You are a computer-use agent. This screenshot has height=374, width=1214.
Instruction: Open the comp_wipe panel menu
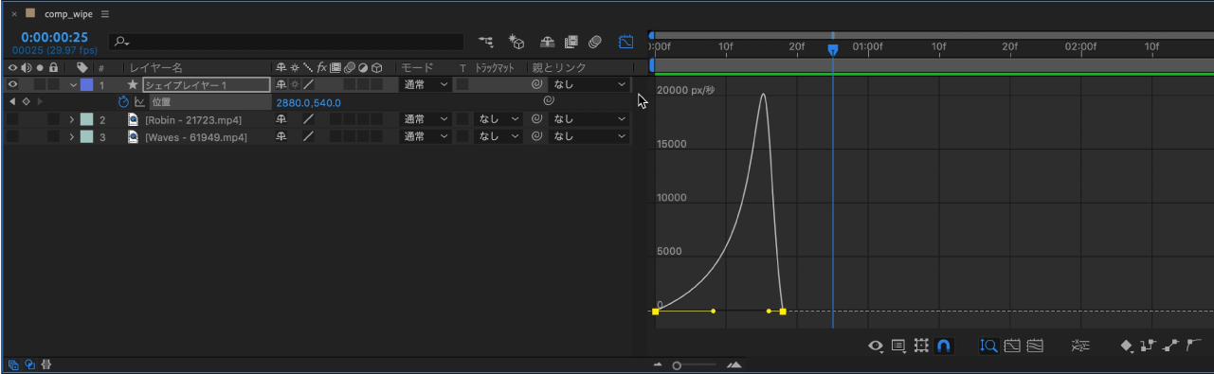(x=104, y=14)
